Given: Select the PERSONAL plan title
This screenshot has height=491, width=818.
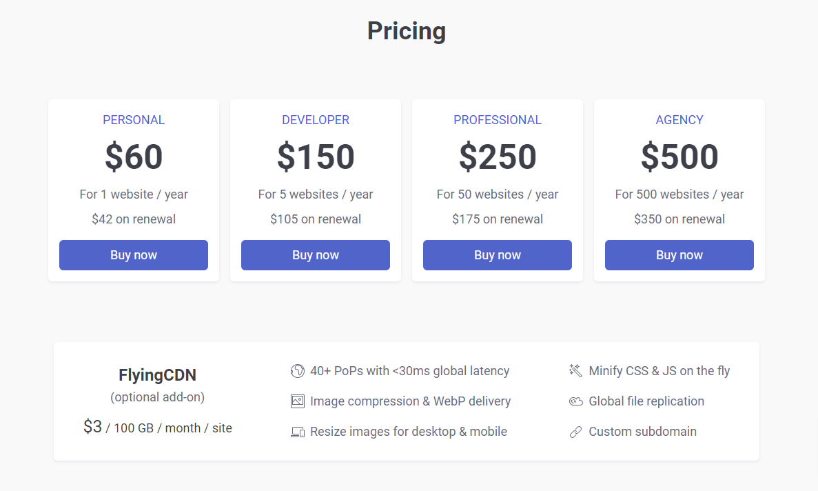Looking at the screenshot, I should pos(134,120).
